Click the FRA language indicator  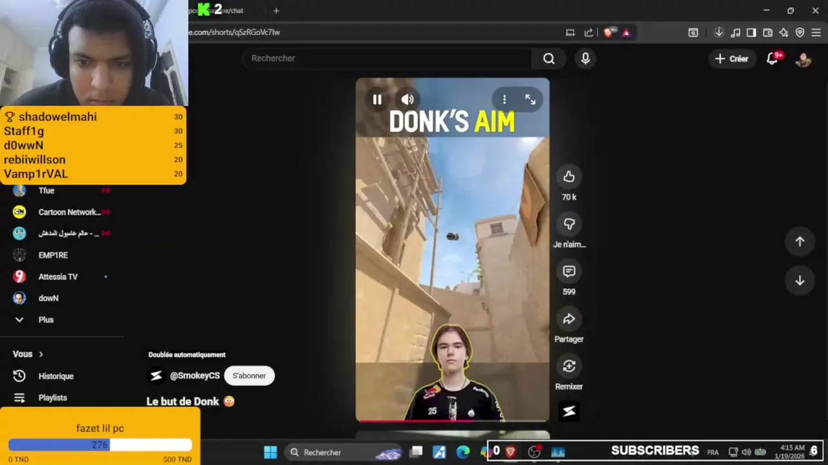coord(713,452)
